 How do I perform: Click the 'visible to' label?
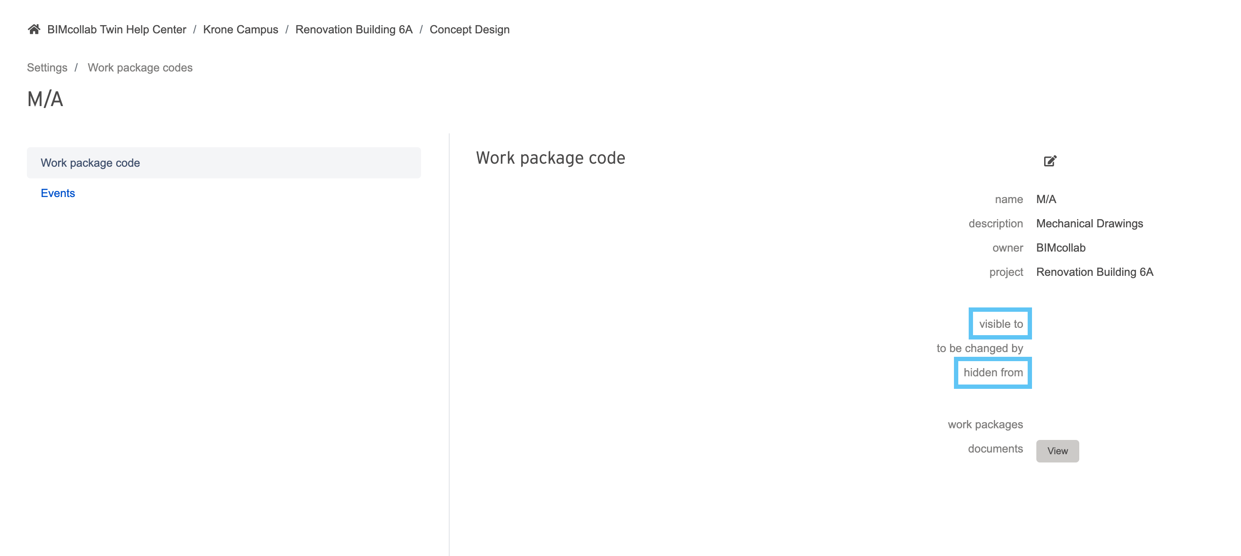coord(1001,324)
